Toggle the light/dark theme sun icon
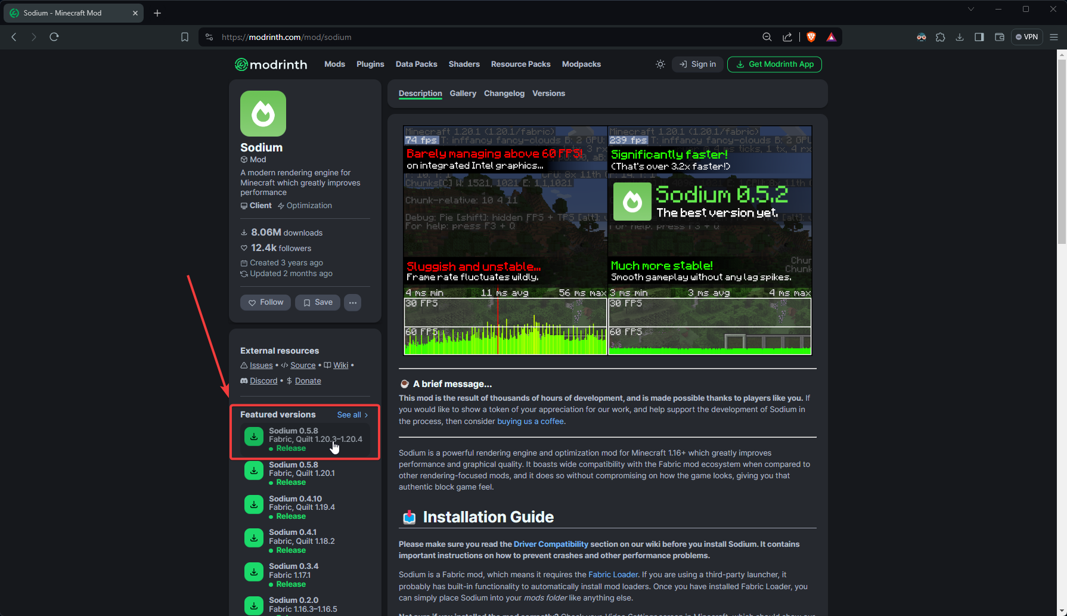The height and width of the screenshot is (616, 1067). 660,64
